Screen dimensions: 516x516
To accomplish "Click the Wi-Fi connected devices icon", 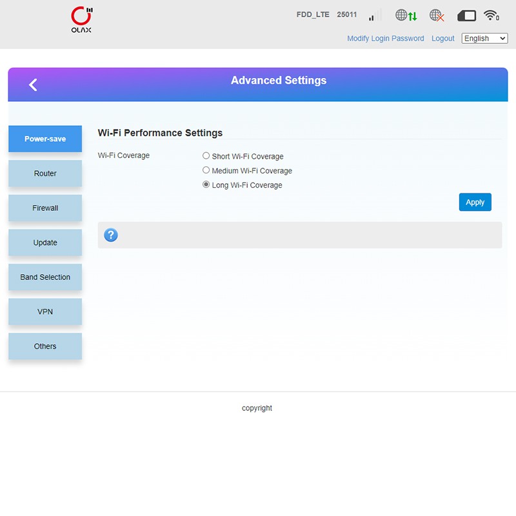I will click(491, 15).
